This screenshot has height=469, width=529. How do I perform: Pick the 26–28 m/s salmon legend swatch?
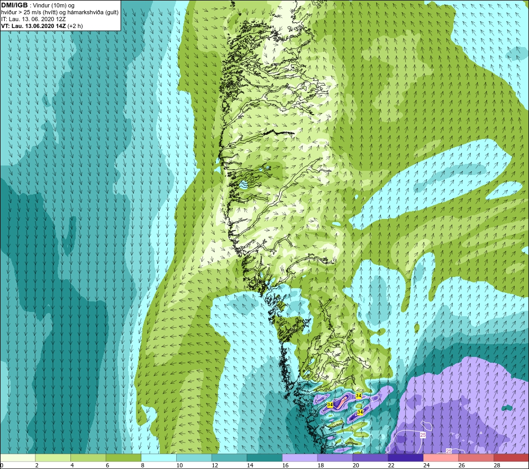pos(476,457)
